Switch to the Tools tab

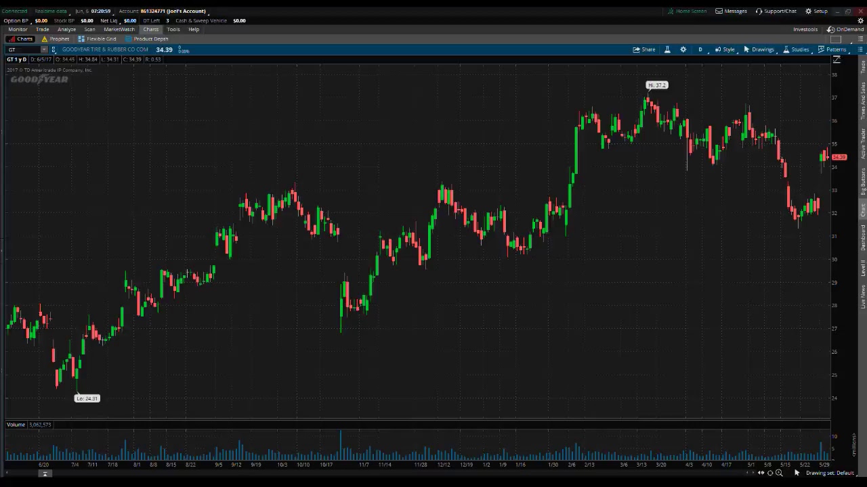(173, 29)
